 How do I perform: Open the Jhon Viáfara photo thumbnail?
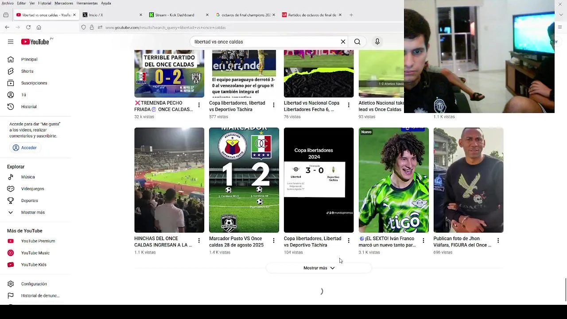point(469,180)
